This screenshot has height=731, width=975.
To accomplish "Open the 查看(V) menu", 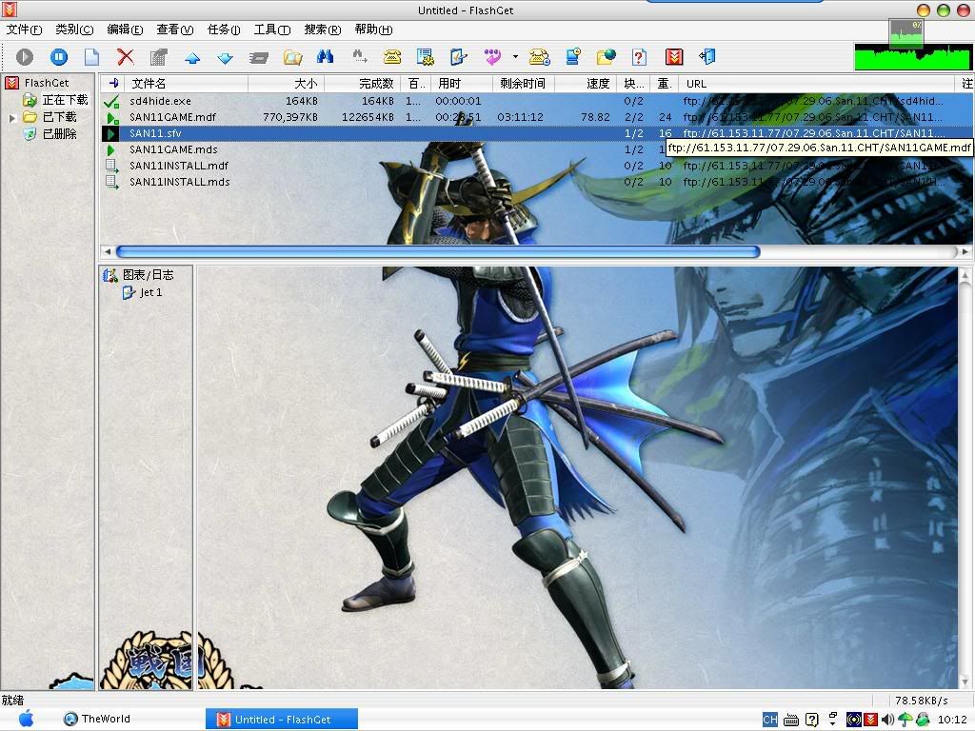I will 175,30.
